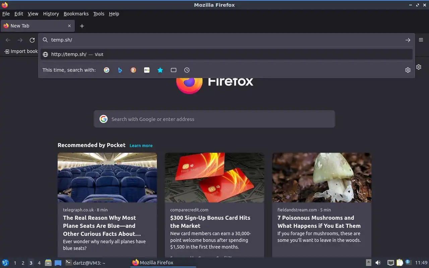Open the Edit menu
The image size is (429, 268).
(19, 14)
